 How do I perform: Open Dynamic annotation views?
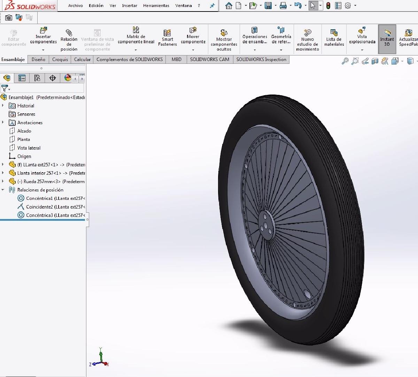(385, 61)
